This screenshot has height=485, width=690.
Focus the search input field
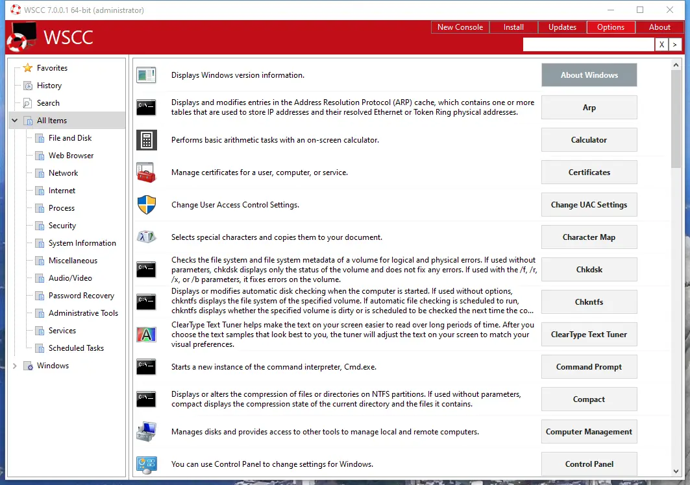[588, 44]
